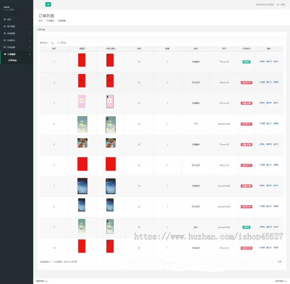Click the 注销 logout link at top right
This screenshot has height=284, width=290.
[x=282, y=5]
